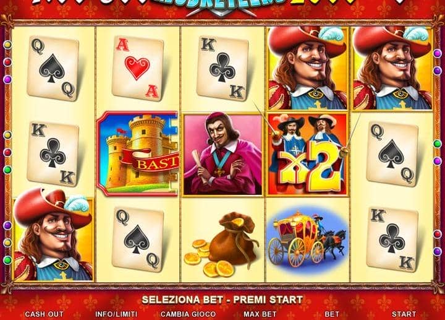Click the Queen of spades on fifth reel
The width and height of the screenshot is (445, 320).
click(x=392, y=154)
